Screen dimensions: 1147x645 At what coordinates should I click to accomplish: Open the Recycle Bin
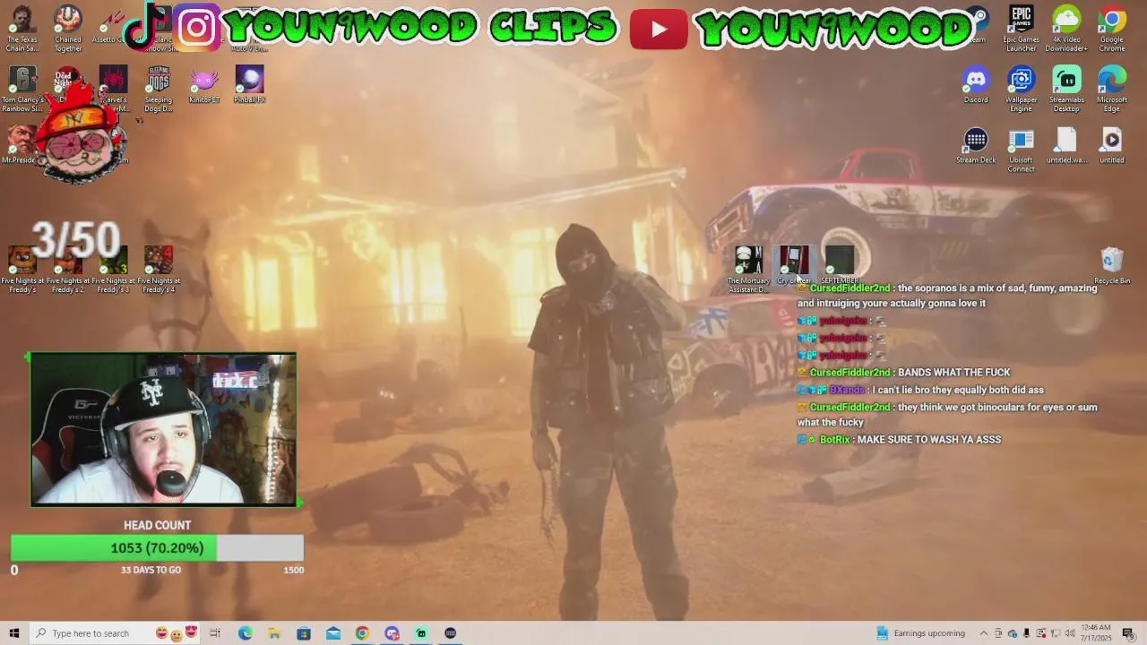[x=1112, y=265]
